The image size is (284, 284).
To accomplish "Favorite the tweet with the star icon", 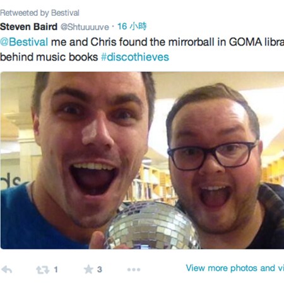I will click(88, 269).
